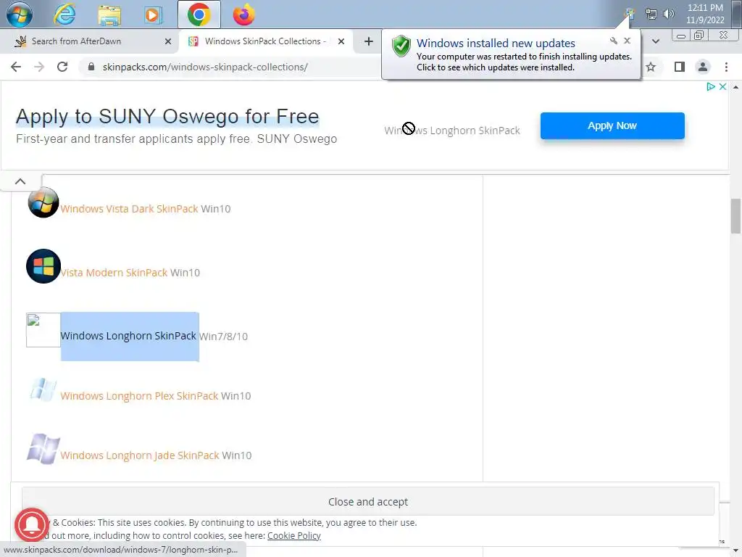Open Windows Explorer folder icon in taskbar
Screen dimensions: 742x557
click(109, 15)
